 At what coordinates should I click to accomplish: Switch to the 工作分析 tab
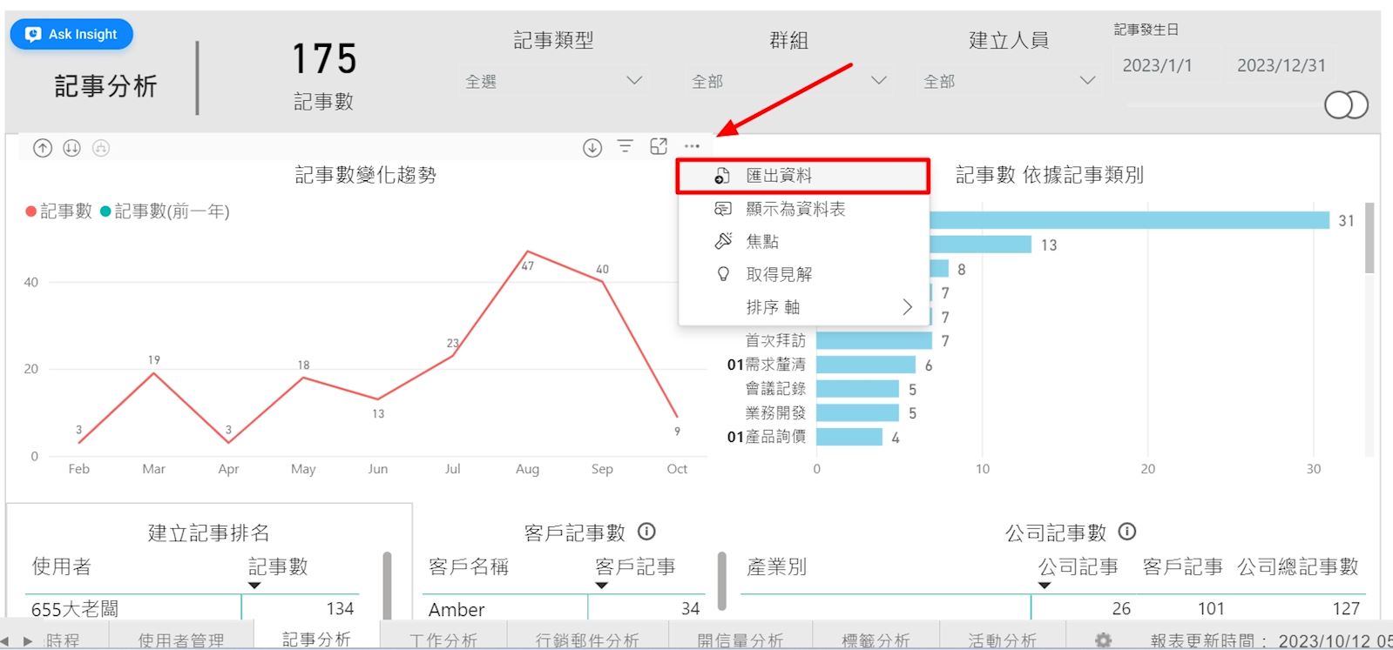[443, 640]
